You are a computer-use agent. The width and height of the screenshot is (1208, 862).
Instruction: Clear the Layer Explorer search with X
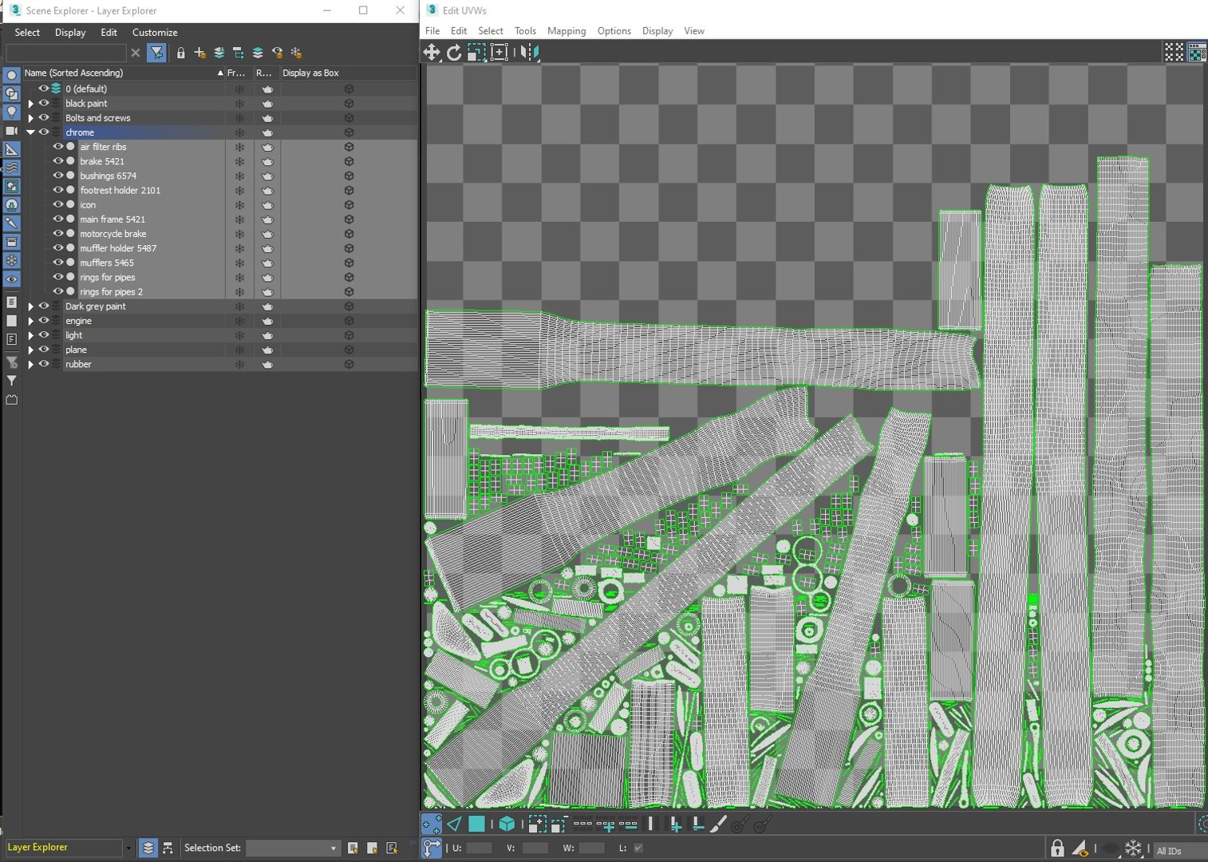[x=136, y=53]
